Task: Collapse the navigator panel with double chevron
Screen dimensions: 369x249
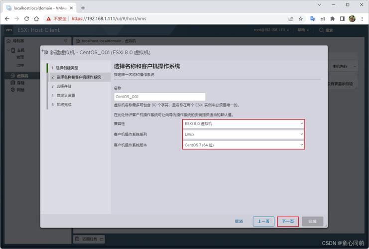Action: tap(66, 41)
